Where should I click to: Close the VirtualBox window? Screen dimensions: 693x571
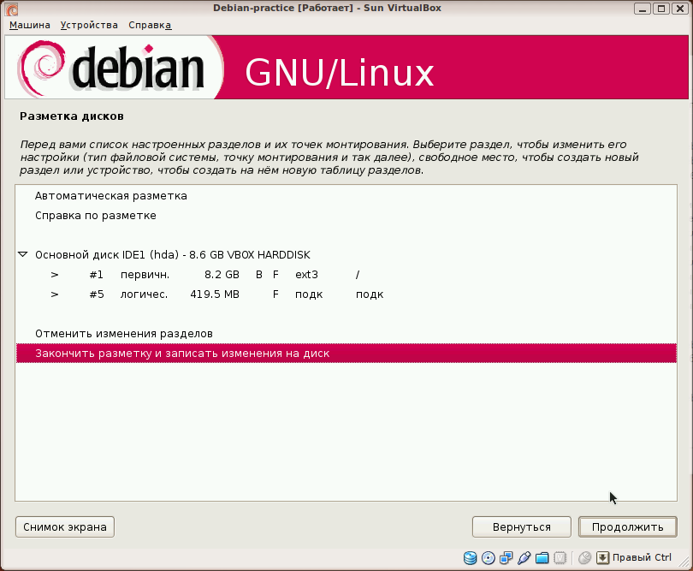(x=680, y=9)
